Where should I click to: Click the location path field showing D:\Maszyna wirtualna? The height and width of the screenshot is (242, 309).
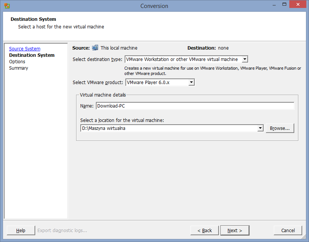coord(169,128)
